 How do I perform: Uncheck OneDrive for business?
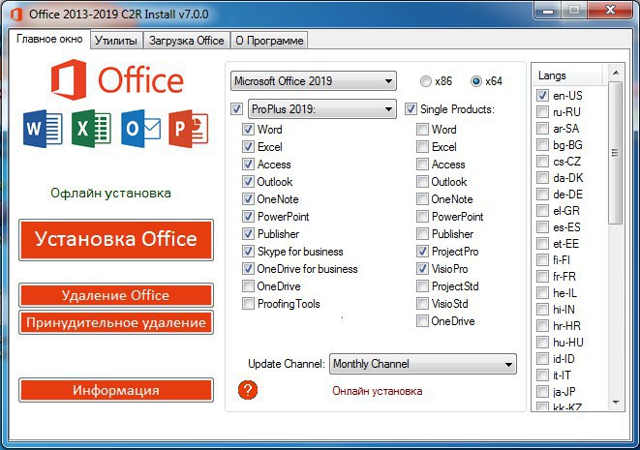click(x=248, y=268)
